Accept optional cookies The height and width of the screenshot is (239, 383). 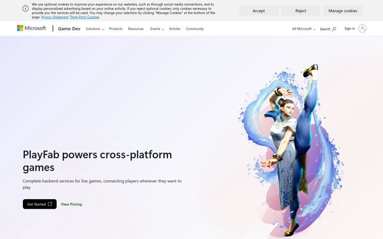pos(259,11)
